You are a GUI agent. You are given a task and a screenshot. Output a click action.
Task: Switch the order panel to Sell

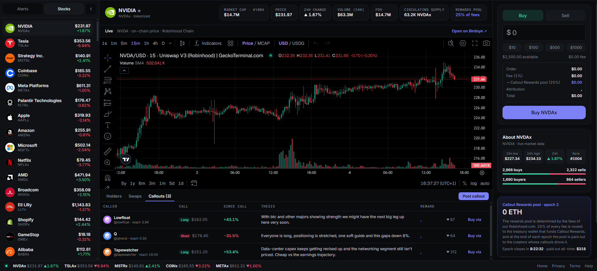565,16
